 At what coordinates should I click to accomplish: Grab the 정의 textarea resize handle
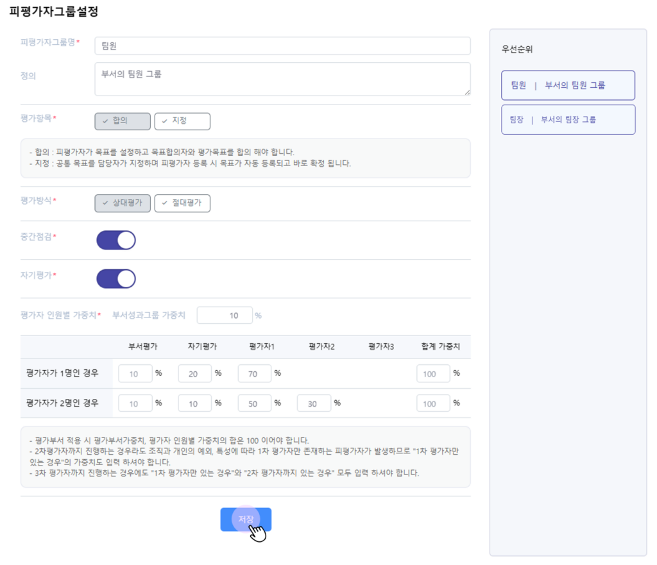467,92
